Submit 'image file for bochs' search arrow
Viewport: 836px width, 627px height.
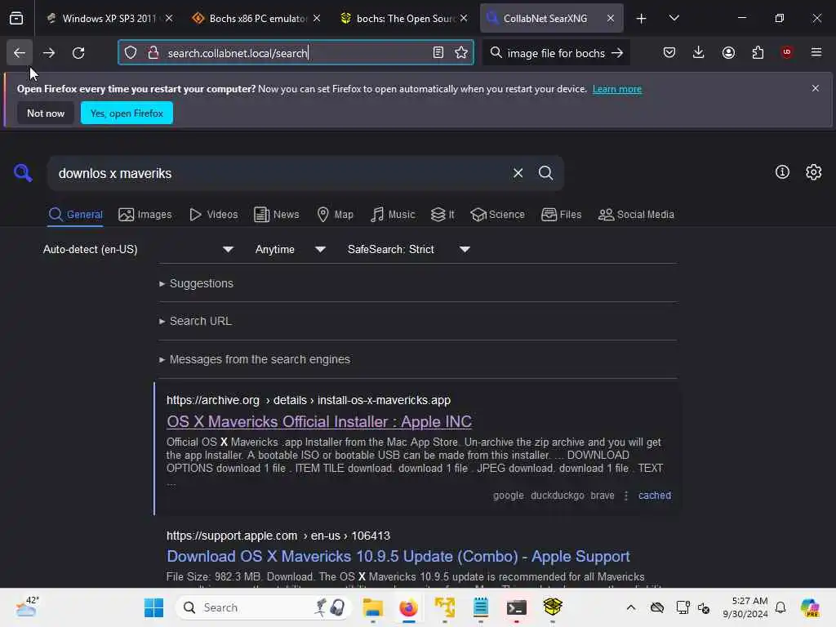pos(617,53)
